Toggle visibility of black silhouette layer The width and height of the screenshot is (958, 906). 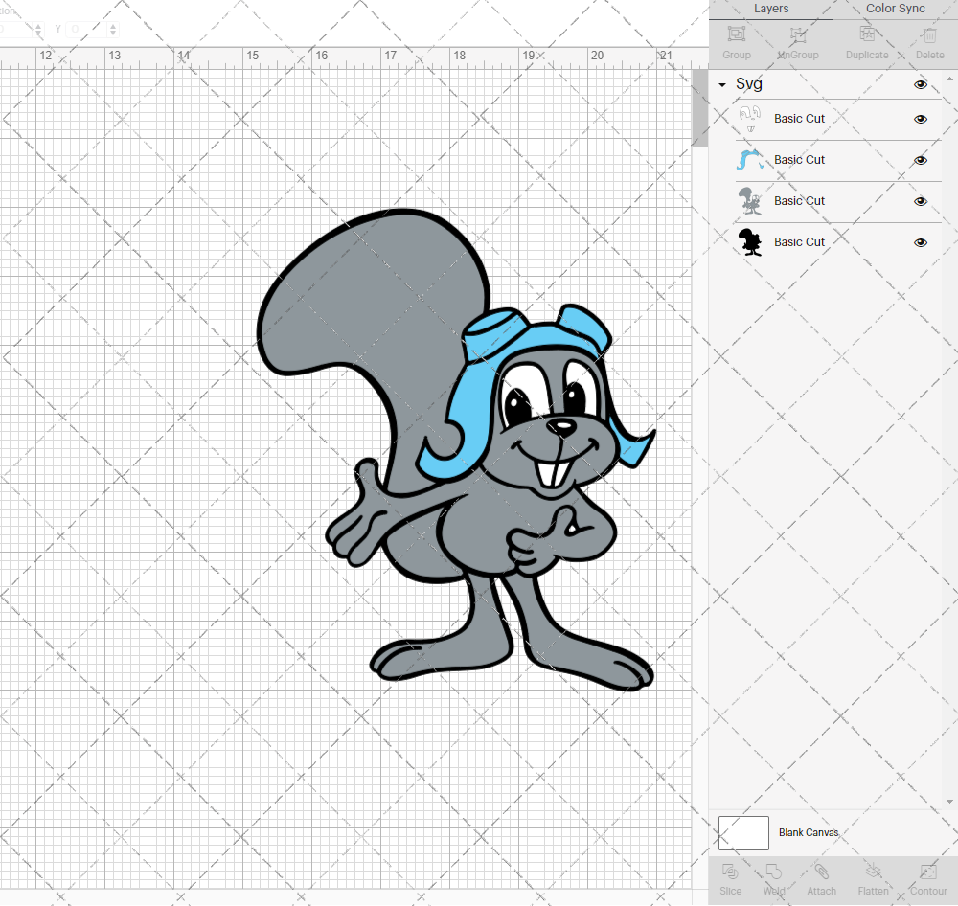(921, 242)
